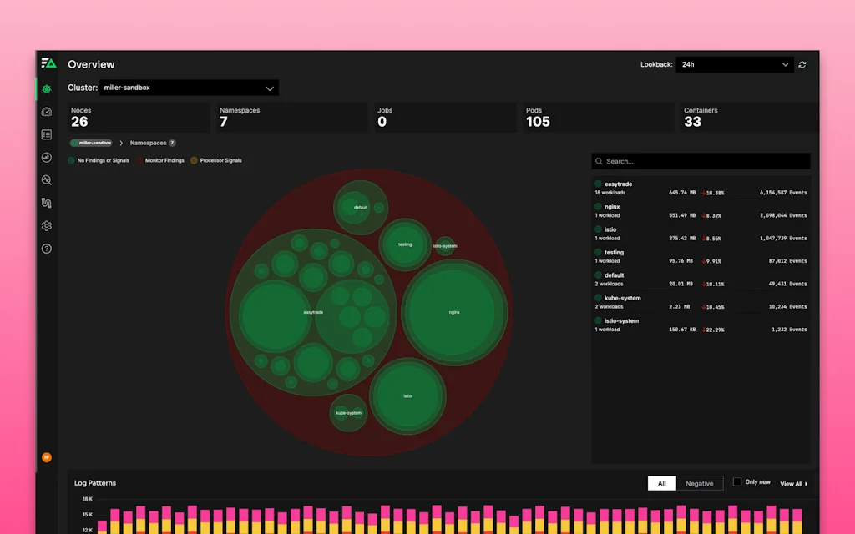Refresh data using the refresh icon beside Lookback
The width and height of the screenshot is (855, 534).
point(801,64)
